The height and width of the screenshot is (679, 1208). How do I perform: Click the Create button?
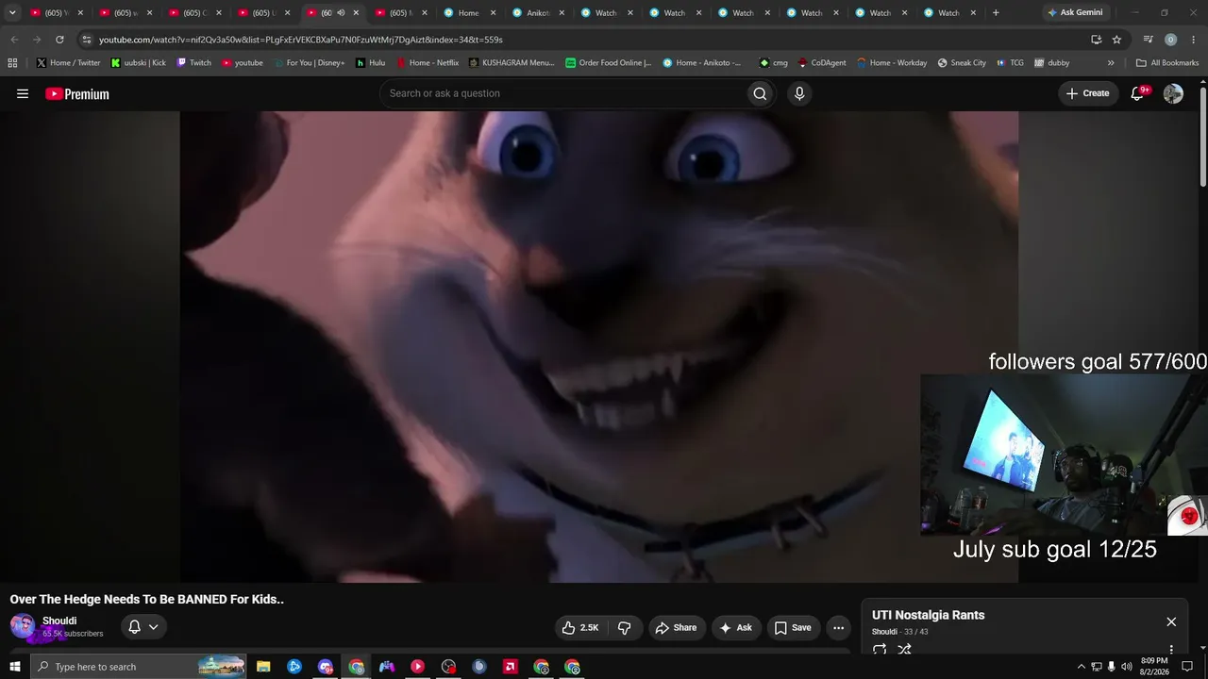coord(1087,93)
